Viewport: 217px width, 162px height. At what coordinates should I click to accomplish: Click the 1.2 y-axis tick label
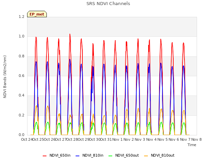(21, 17)
